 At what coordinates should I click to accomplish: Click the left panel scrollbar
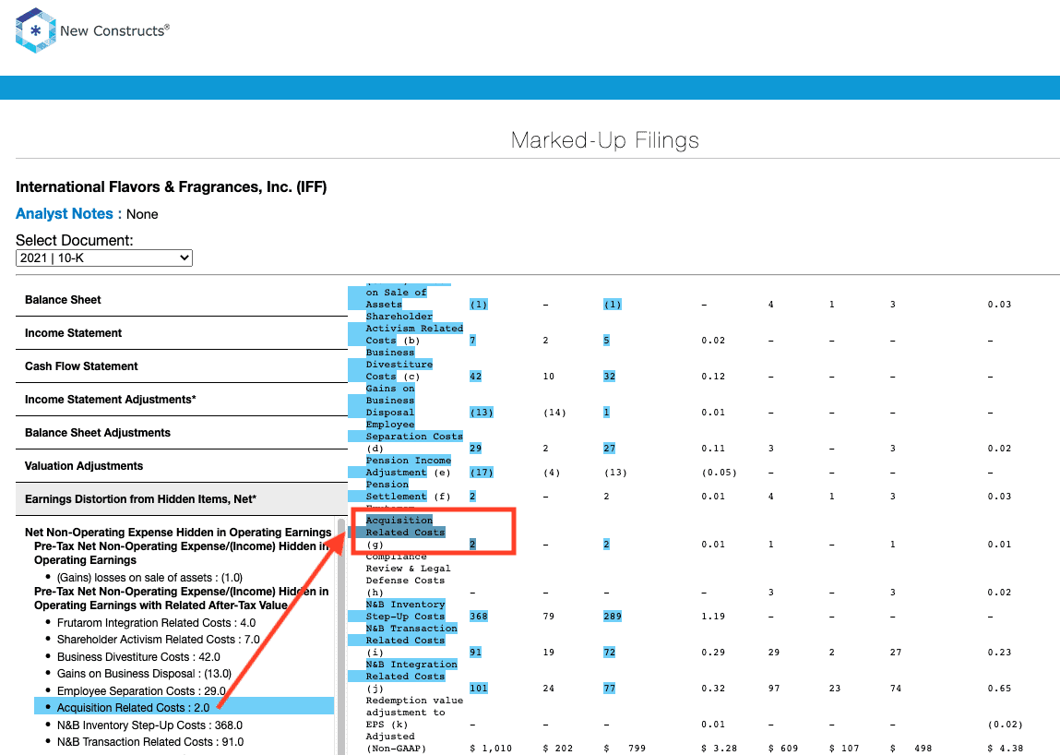[x=341, y=636]
